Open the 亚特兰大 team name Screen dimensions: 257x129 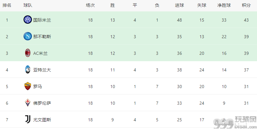42,70
